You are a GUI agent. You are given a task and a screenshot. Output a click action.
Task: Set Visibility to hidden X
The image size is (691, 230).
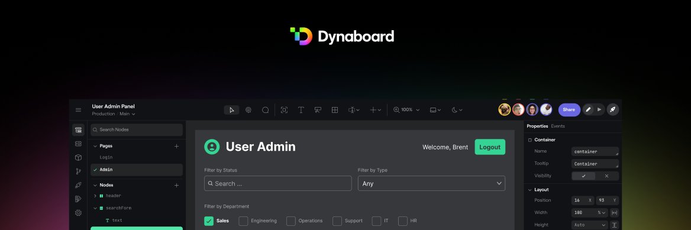coord(607,176)
